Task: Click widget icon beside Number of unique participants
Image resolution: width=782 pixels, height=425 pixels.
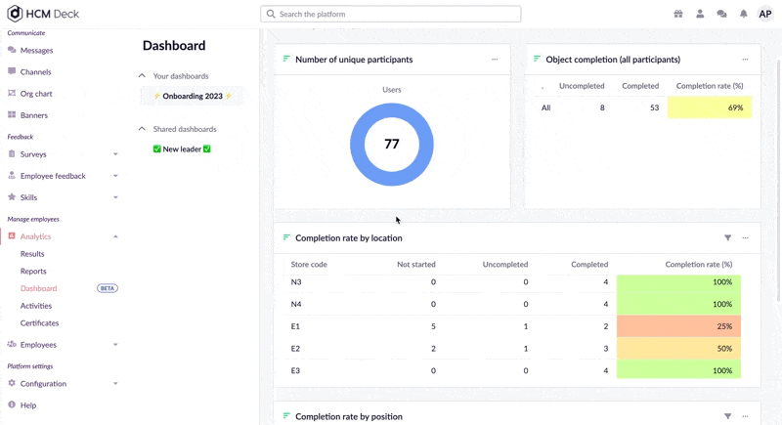Action: tap(286, 59)
